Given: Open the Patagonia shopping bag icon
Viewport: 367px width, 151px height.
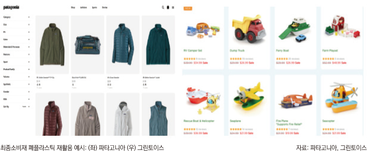Looking at the screenshot, I should click(168, 7).
